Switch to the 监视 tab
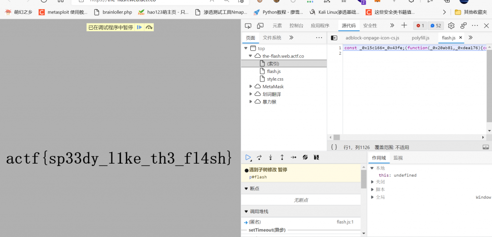The image size is (492, 237). pyautogui.click(x=398, y=158)
